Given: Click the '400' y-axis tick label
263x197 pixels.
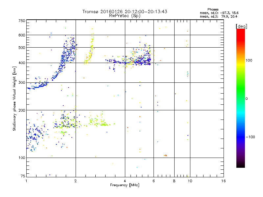Looking at the screenshot, I should tap(22, 63).
